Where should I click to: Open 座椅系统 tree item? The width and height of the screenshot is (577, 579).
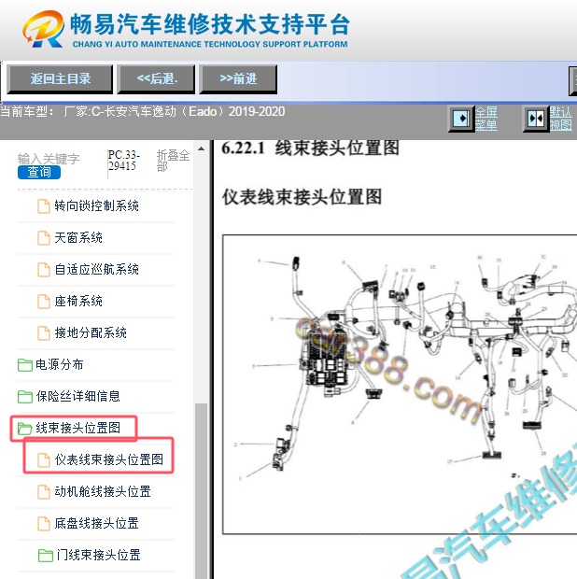[78, 301]
